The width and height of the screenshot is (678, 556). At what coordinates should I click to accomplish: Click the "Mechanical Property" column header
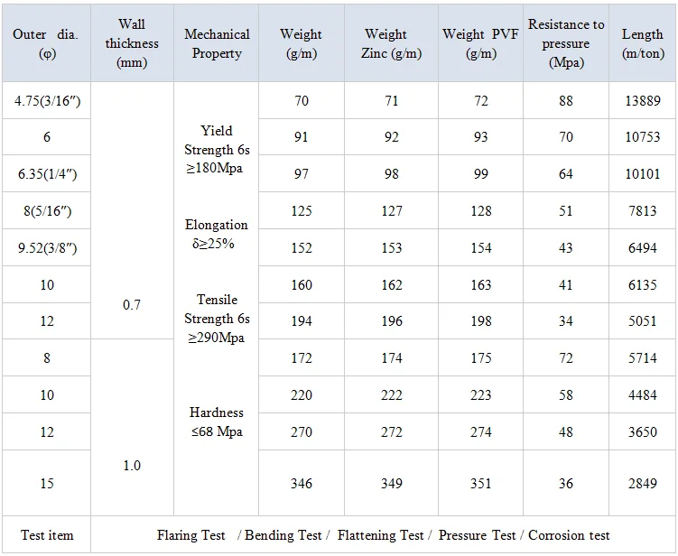coord(217,43)
